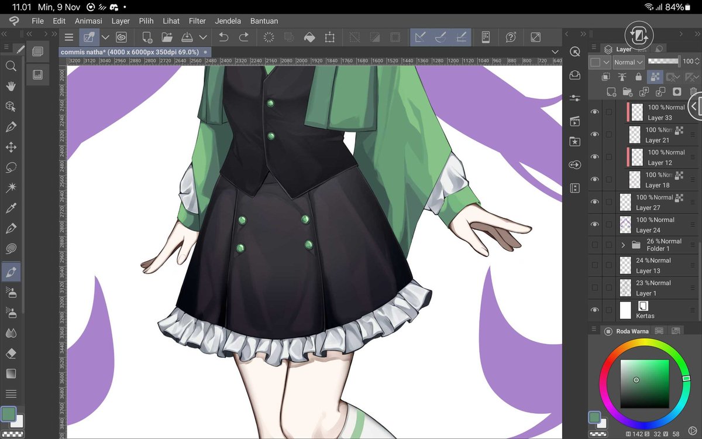
Task: Pick color in the wheel's saturation square
Action: point(644,383)
